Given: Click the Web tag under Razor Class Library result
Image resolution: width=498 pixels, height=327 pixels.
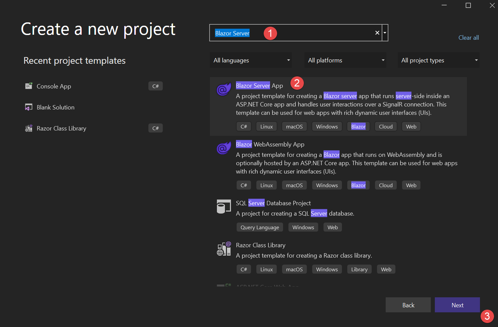Looking at the screenshot, I should 386,269.
